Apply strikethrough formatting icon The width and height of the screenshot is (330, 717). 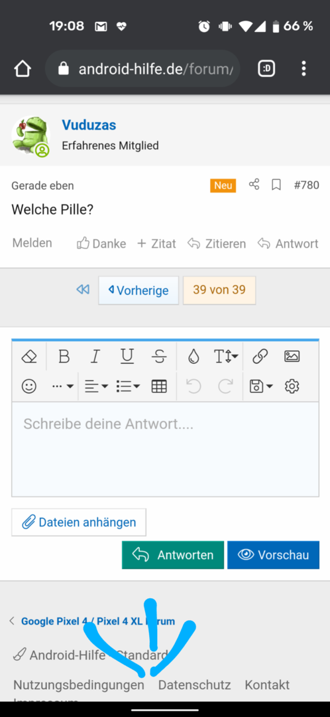pyautogui.click(x=159, y=357)
